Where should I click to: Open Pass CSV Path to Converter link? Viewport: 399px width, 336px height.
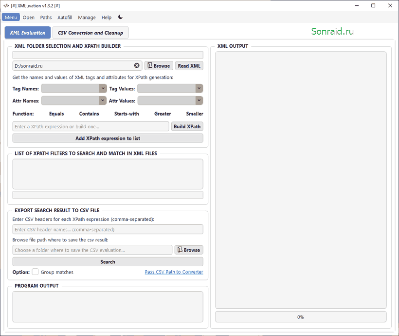pyautogui.click(x=174, y=272)
